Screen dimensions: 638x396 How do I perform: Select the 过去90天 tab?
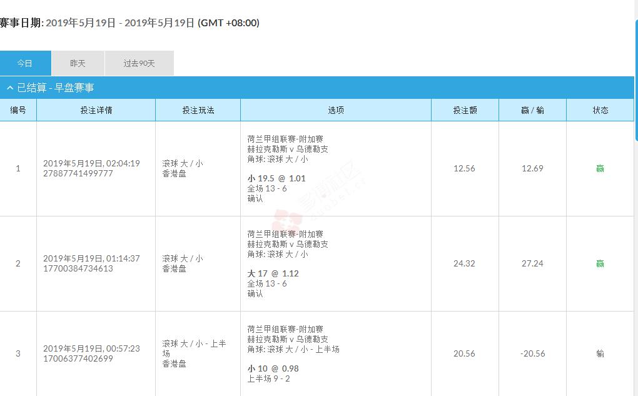pos(139,63)
